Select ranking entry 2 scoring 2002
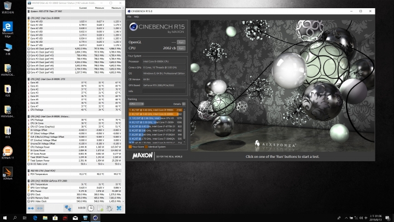 [155, 114]
